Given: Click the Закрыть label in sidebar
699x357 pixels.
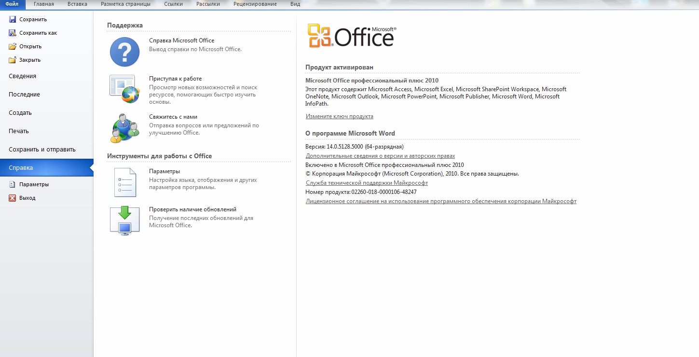Looking at the screenshot, I should (x=30, y=60).
